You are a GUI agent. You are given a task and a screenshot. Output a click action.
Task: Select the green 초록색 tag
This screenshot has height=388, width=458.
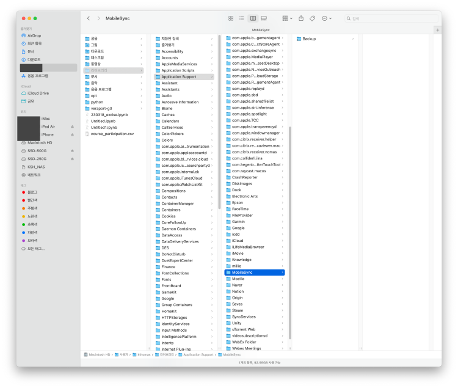point(32,224)
